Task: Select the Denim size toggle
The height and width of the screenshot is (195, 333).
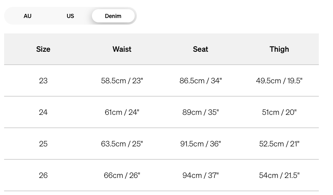Action: [x=113, y=16]
